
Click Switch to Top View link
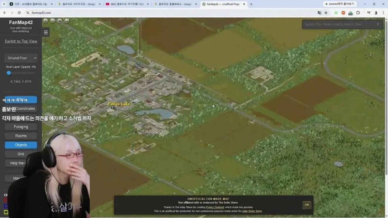[x=21, y=41]
